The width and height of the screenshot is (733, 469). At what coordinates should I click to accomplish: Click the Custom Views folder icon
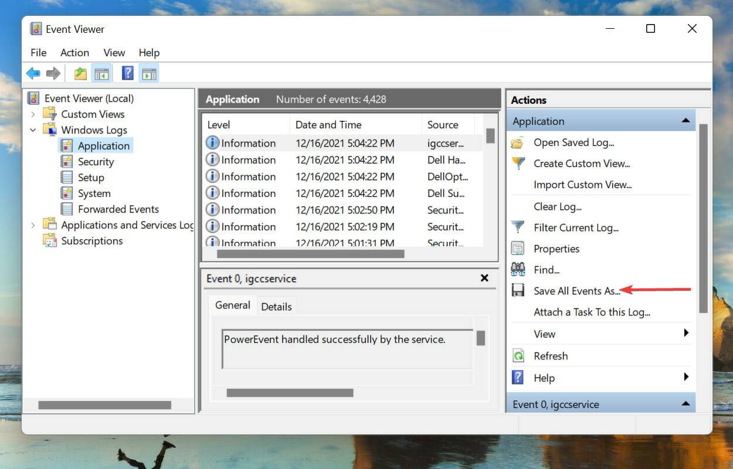coord(50,114)
